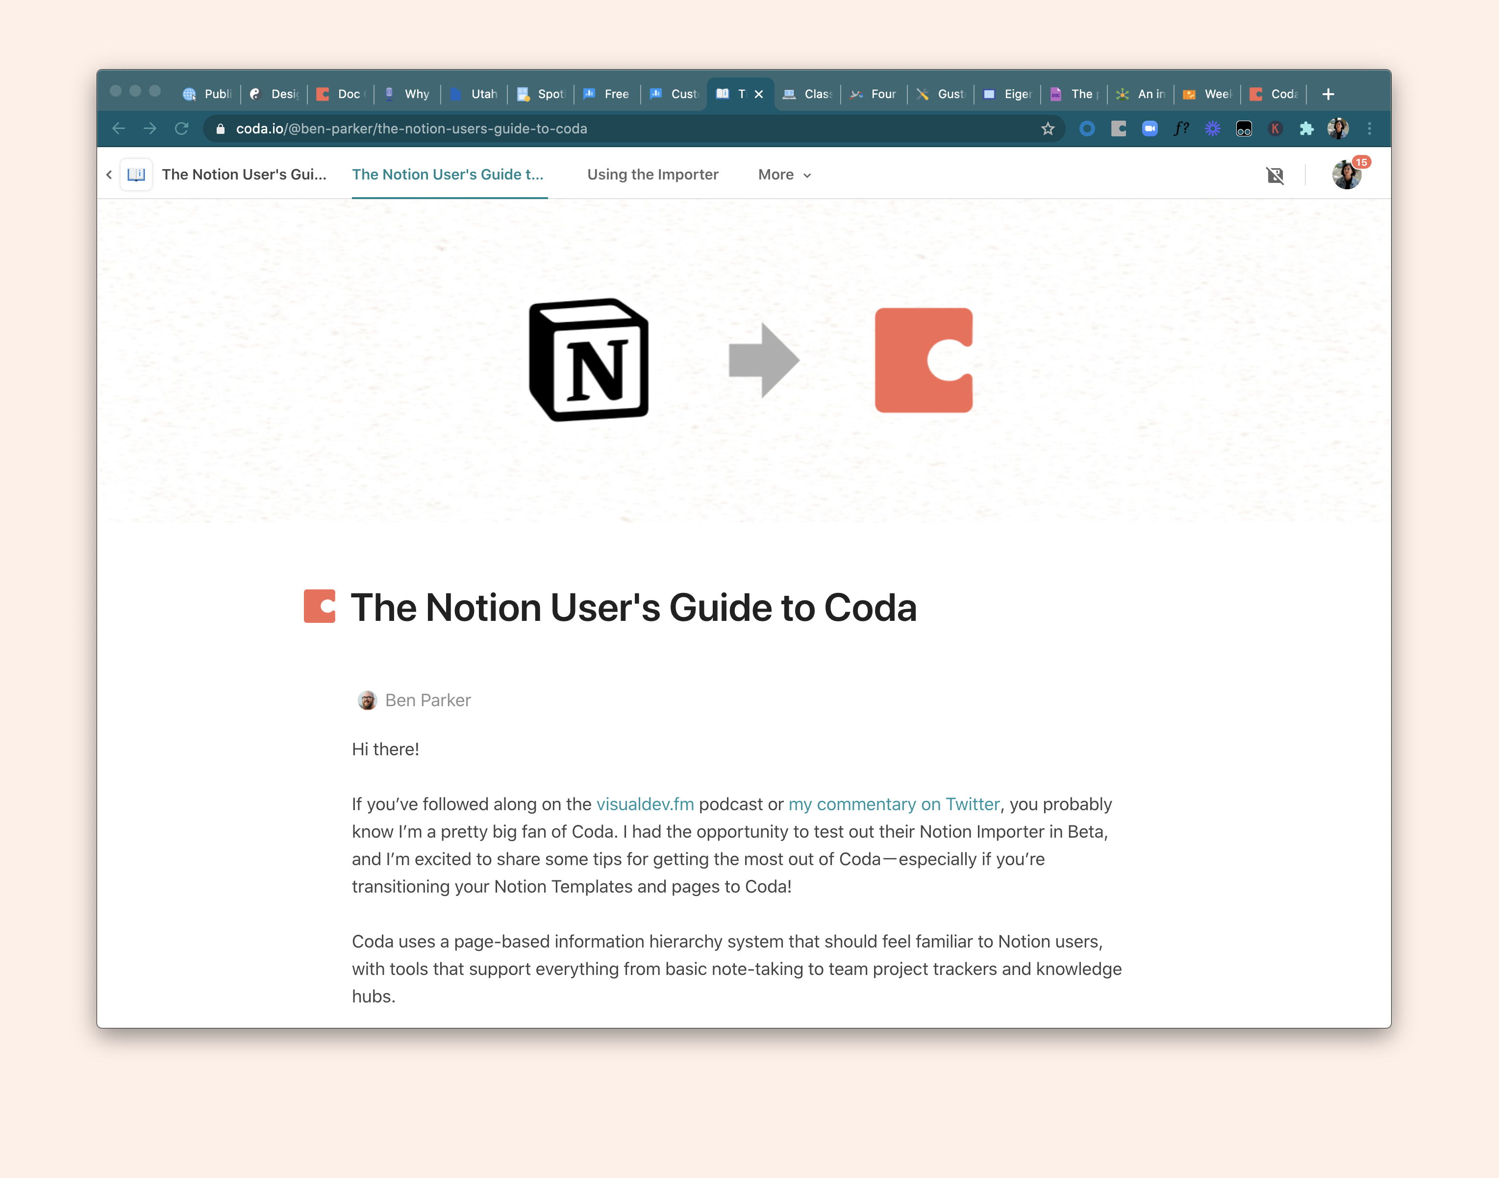Switch to the Using the Importer tab
The height and width of the screenshot is (1178, 1499).
(x=652, y=175)
